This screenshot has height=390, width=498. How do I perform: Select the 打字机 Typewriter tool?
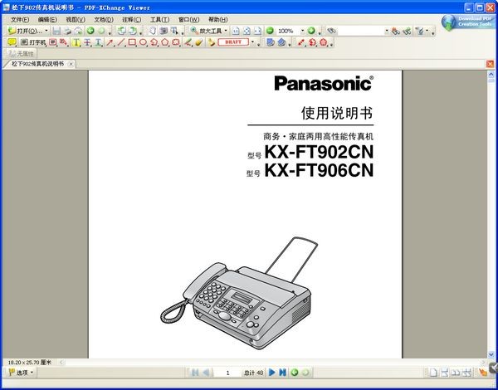tap(33, 42)
